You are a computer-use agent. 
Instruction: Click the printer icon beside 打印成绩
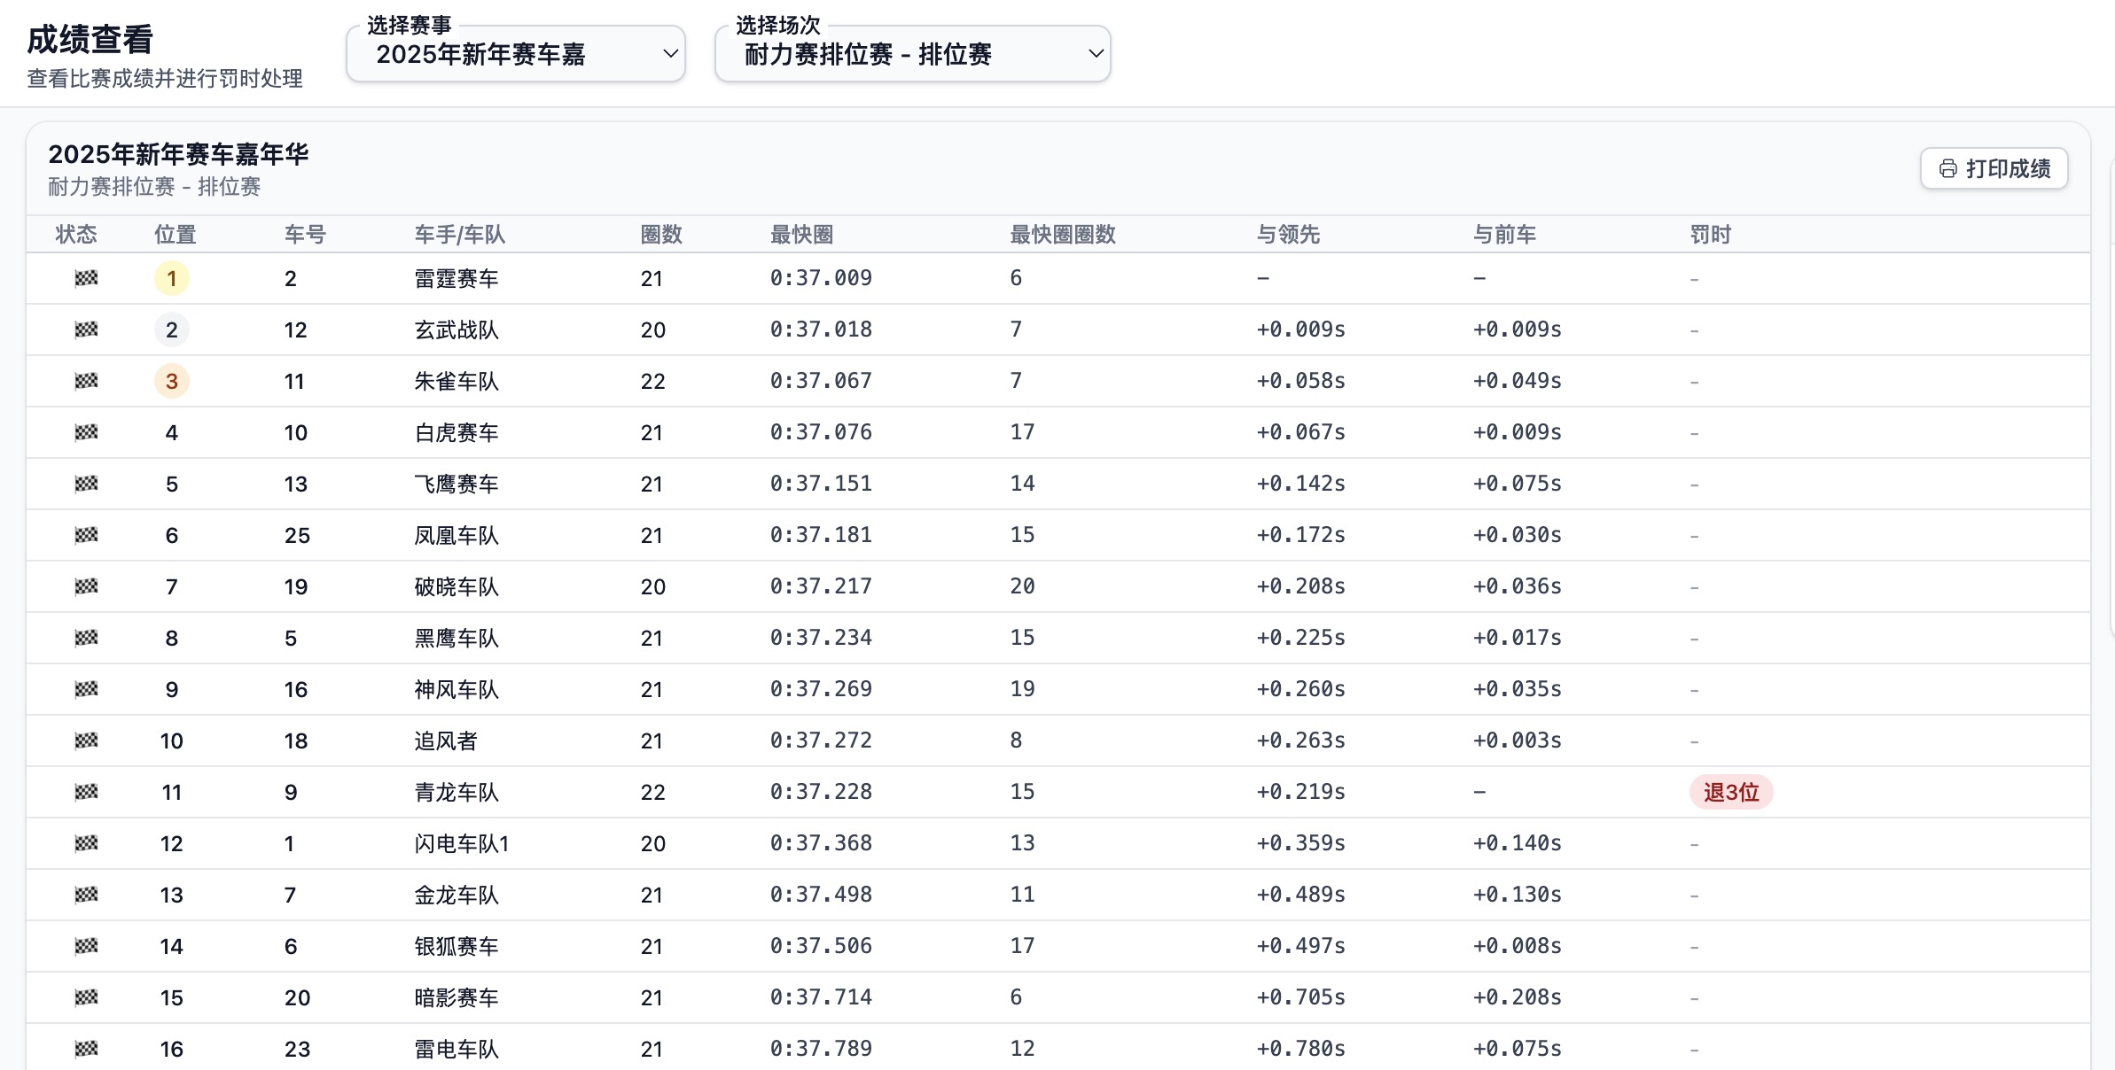(x=1947, y=168)
